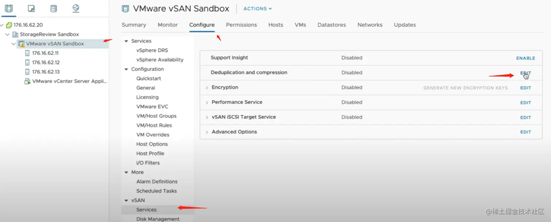Image resolution: width=551 pixels, height=222 pixels.
Task: Click the host icon beside 176.16.62.12
Action: 27,63
